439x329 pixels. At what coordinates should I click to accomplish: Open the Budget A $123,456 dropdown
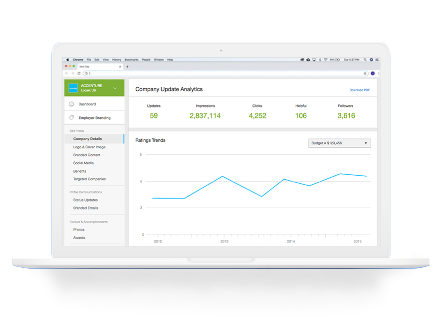(339, 143)
